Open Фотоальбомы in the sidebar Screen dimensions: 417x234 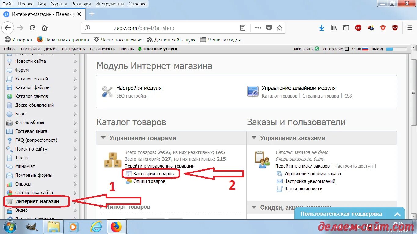(30, 122)
